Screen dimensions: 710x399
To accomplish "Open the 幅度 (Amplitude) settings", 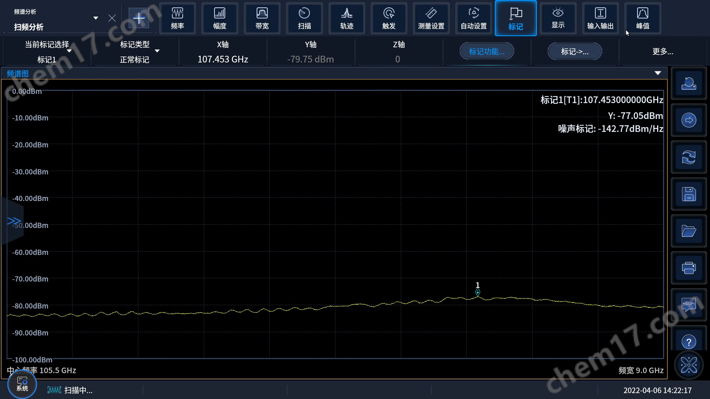I will pyautogui.click(x=220, y=18).
